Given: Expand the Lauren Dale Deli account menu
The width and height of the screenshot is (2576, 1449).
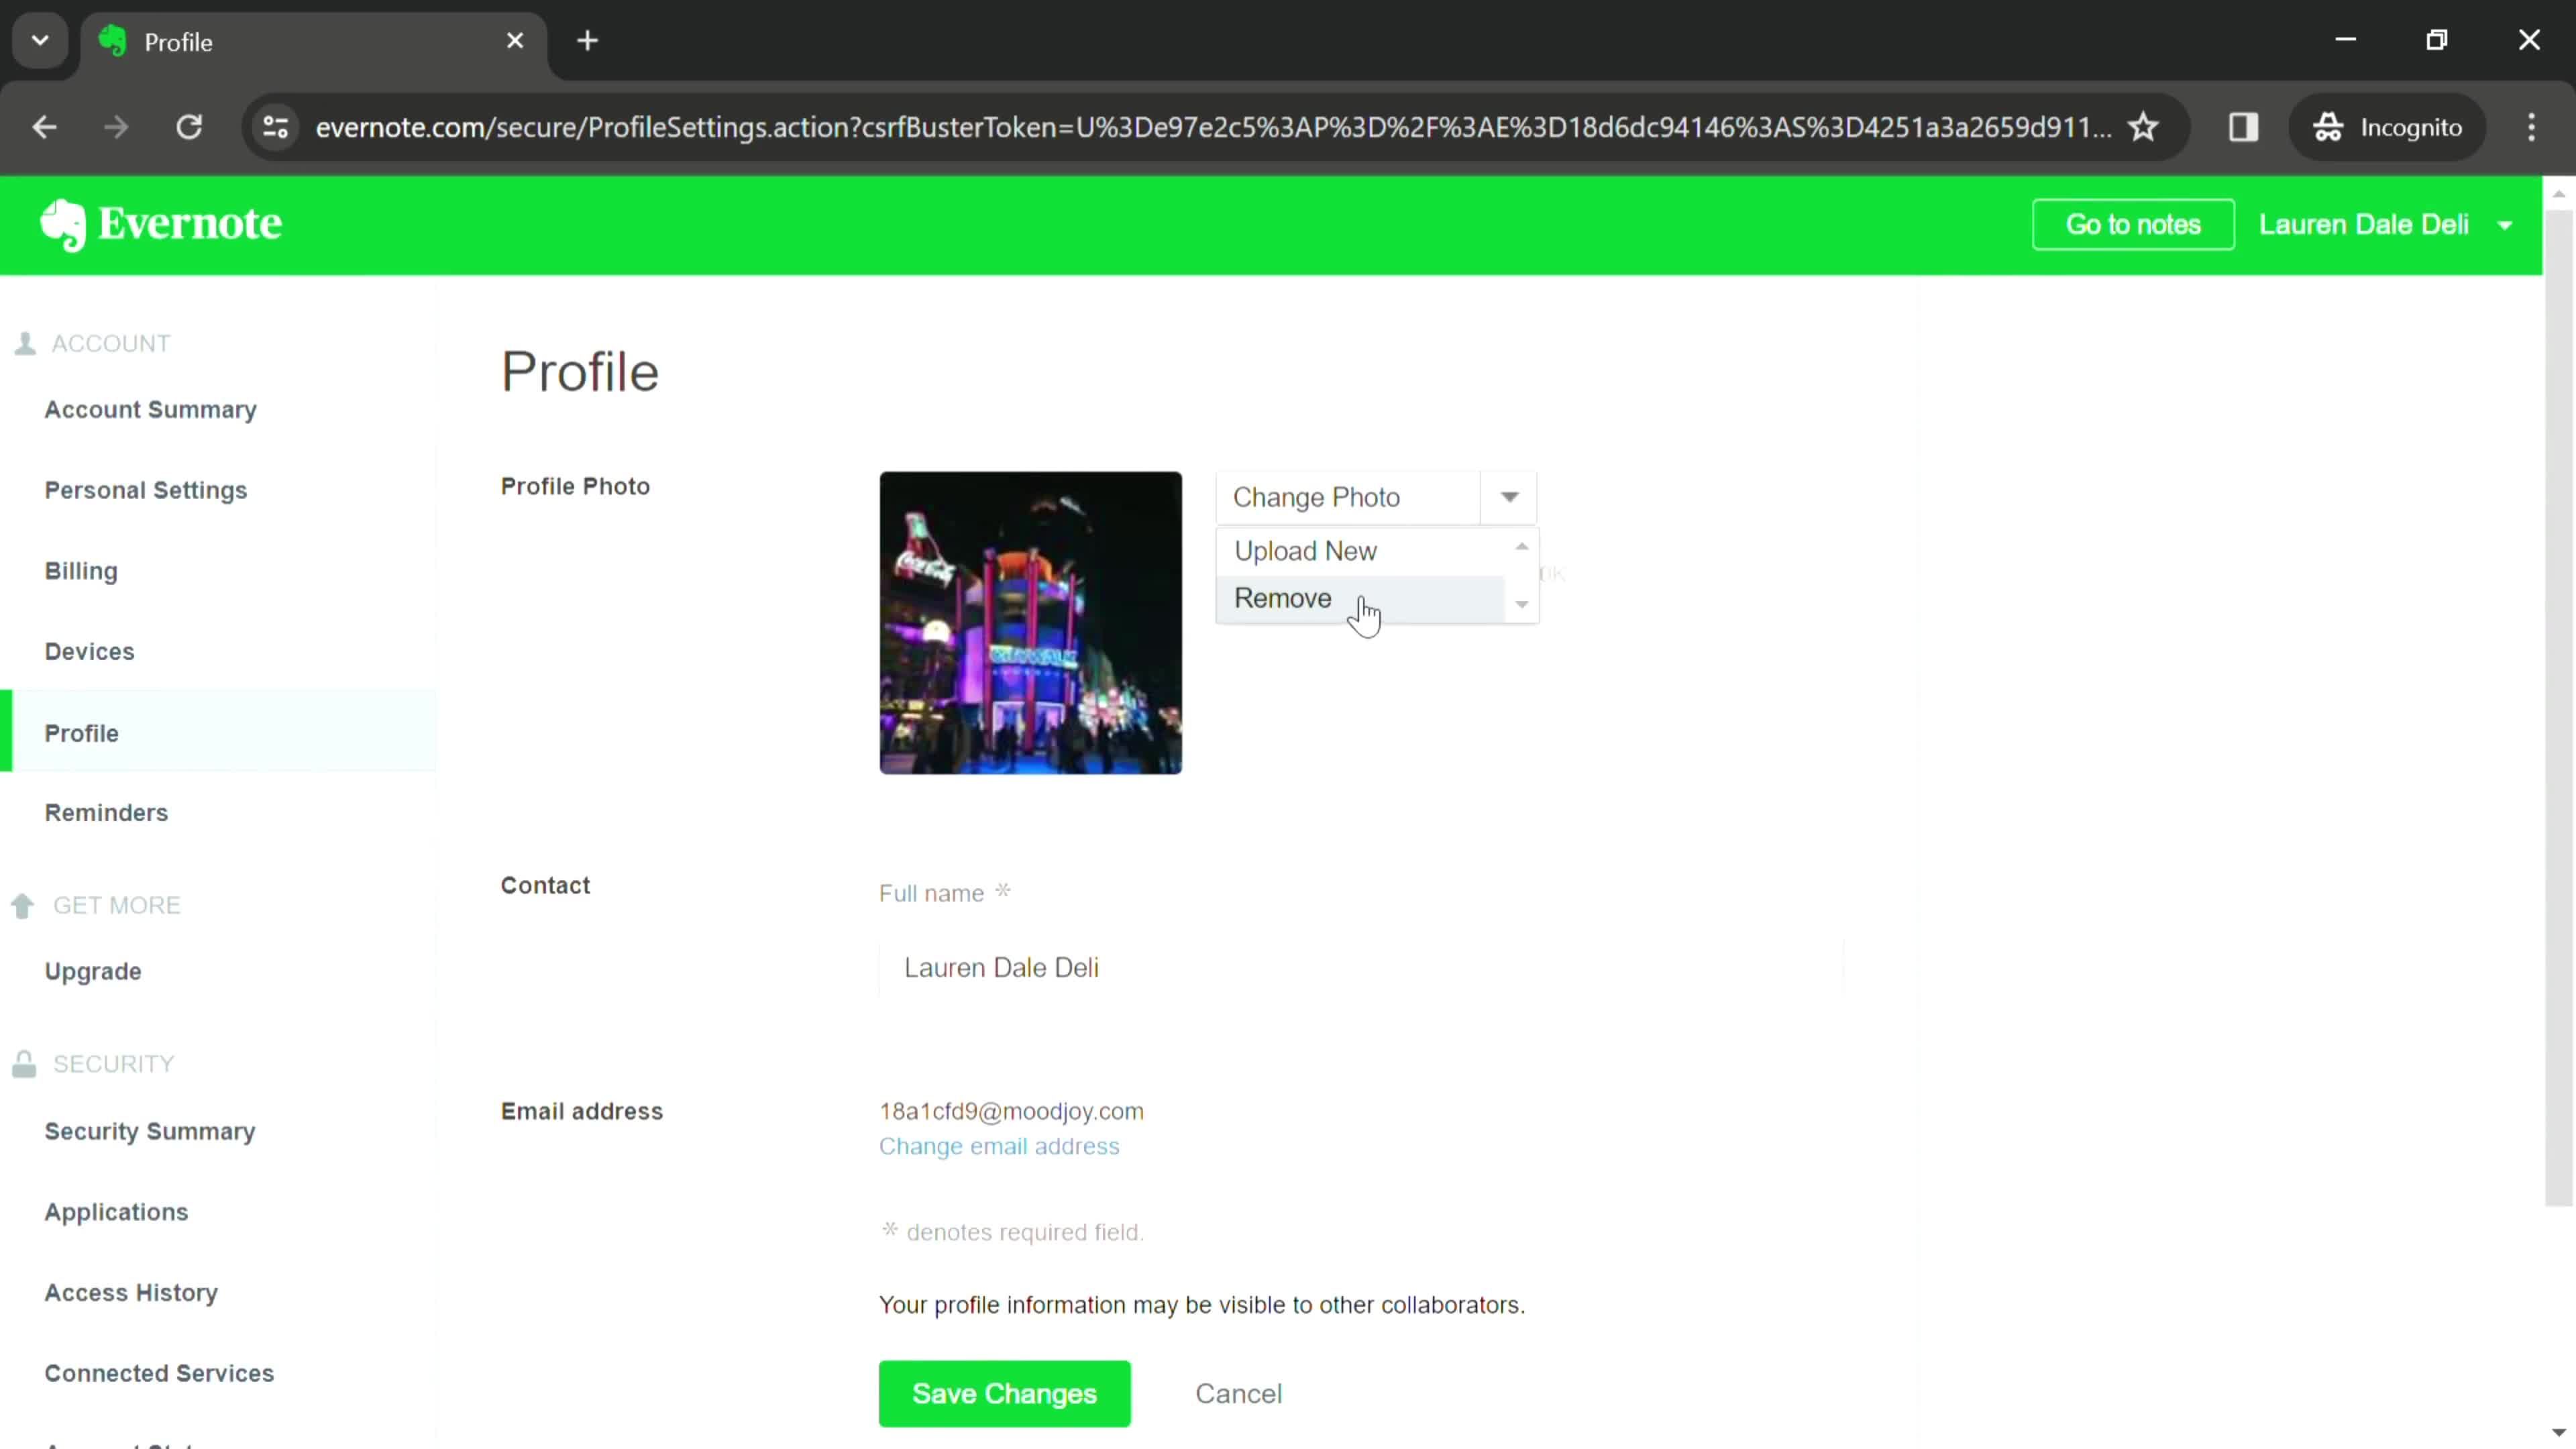Looking at the screenshot, I should click(2516, 225).
